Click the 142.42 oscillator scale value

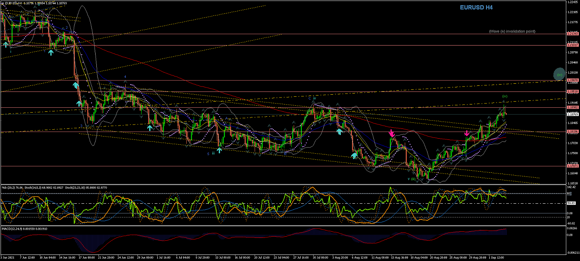click(x=572, y=188)
